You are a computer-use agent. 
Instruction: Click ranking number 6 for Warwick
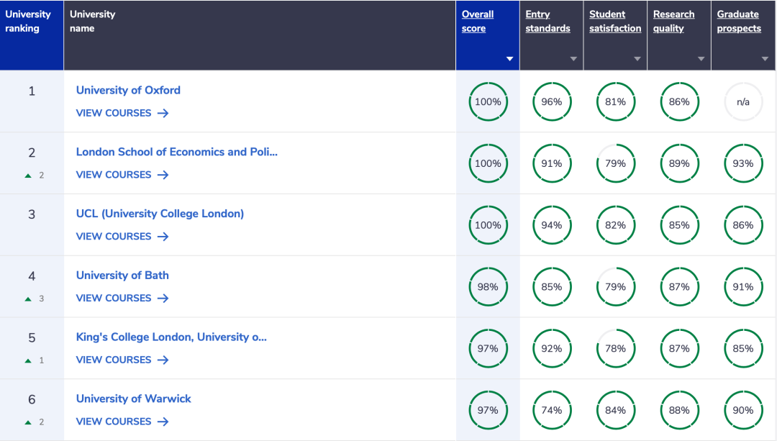(x=32, y=399)
